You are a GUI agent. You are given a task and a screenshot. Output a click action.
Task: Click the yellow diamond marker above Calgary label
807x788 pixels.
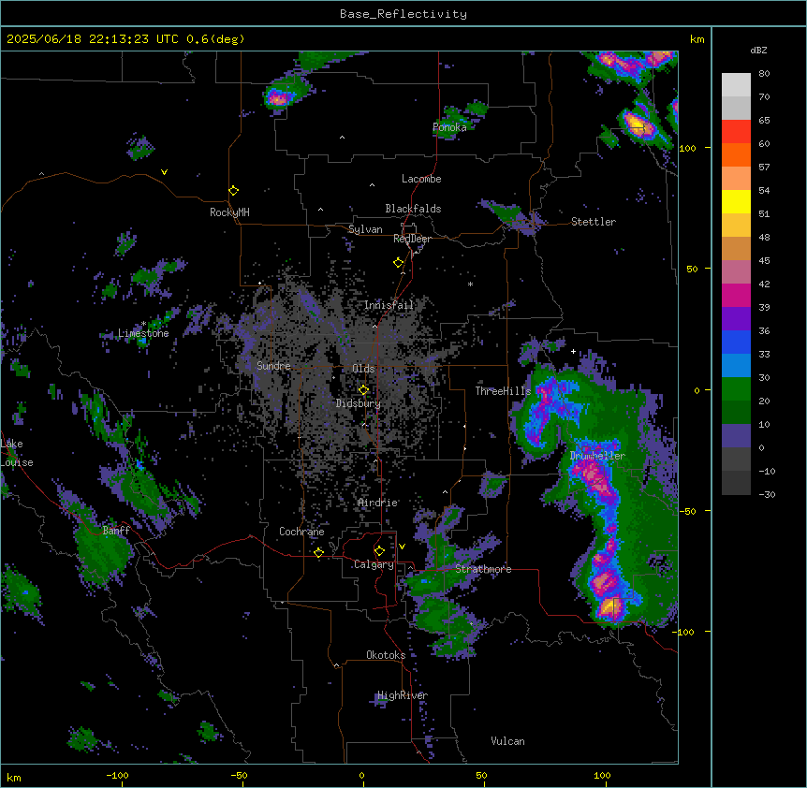[379, 551]
